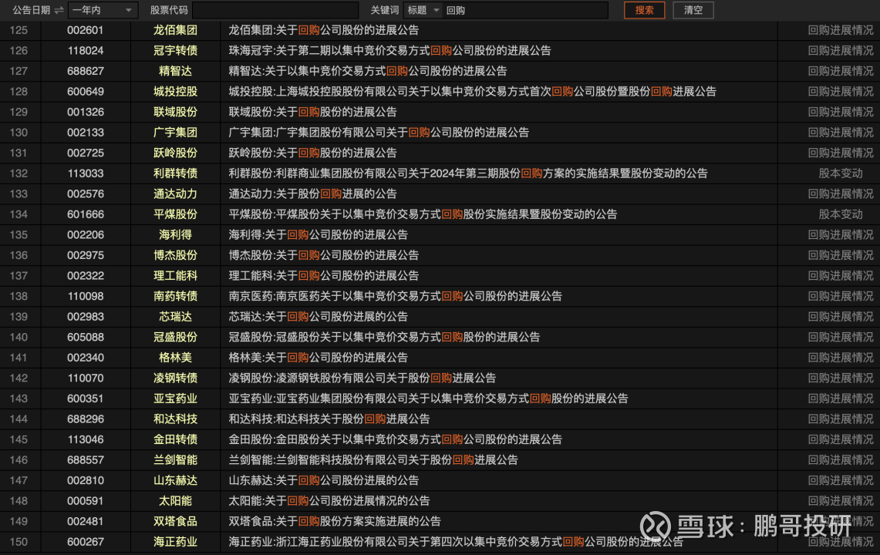Click stock code 688296
The height and width of the screenshot is (555, 880).
click(86, 419)
